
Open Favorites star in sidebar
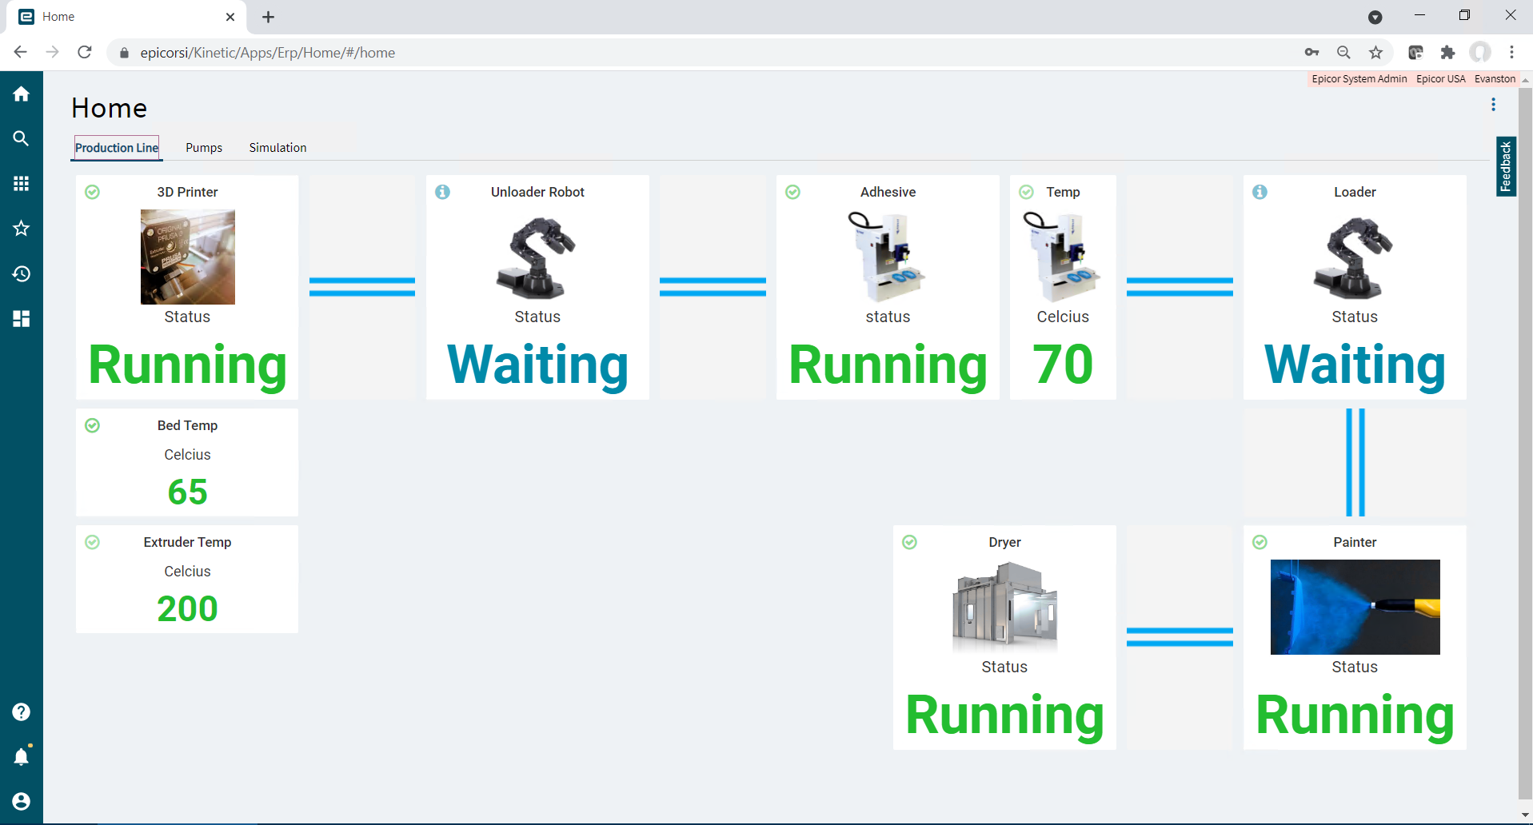click(x=22, y=229)
